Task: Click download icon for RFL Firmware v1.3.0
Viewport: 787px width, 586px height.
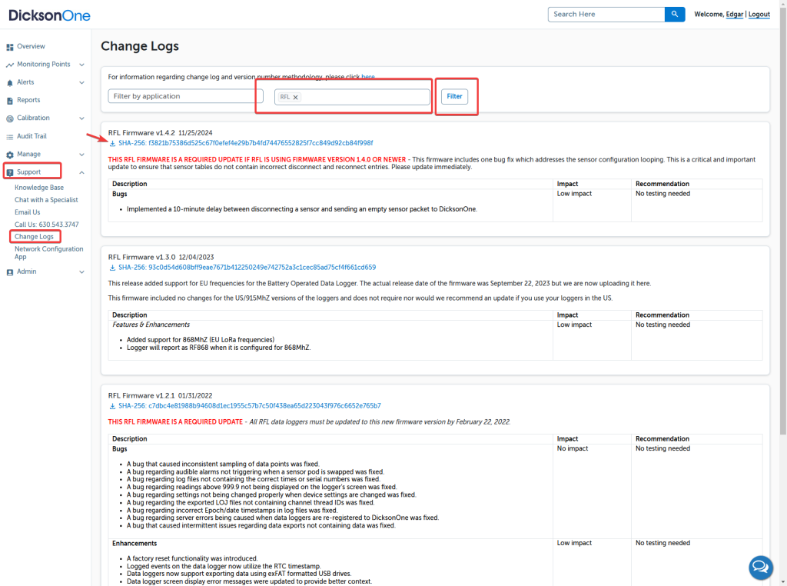Action: point(112,268)
